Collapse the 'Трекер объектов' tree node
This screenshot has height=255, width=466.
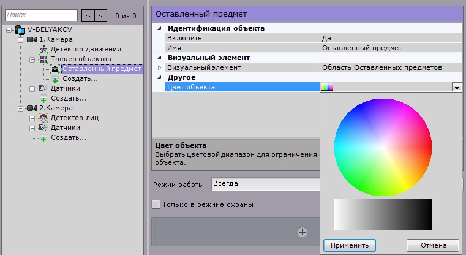(x=32, y=59)
